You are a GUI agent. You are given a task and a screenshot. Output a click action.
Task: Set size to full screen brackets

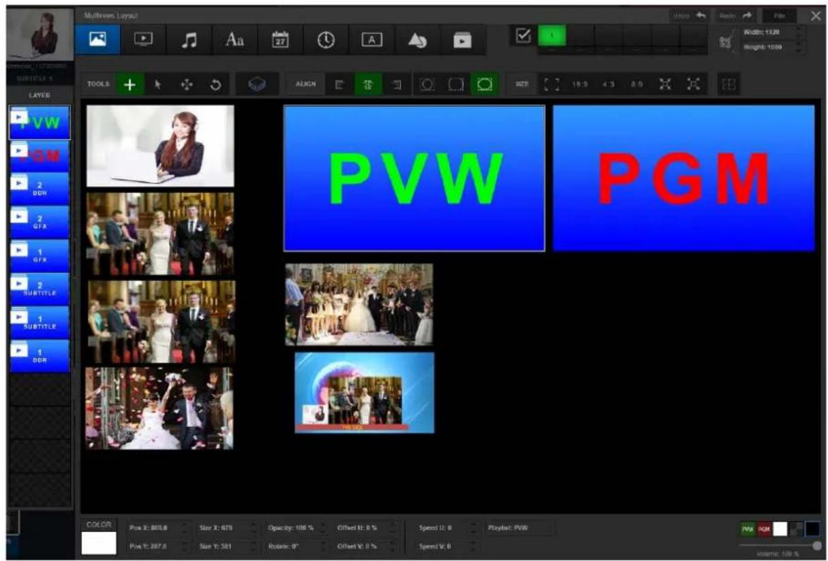click(x=552, y=86)
